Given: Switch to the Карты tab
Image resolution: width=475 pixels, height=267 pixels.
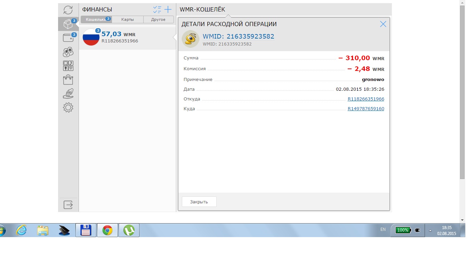Looking at the screenshot, I should pyautogui.click(x=128, y=19).
